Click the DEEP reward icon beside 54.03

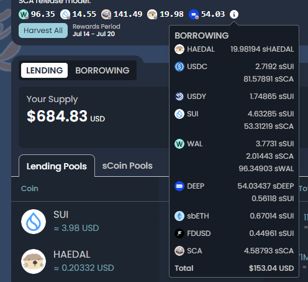point(194,14)
